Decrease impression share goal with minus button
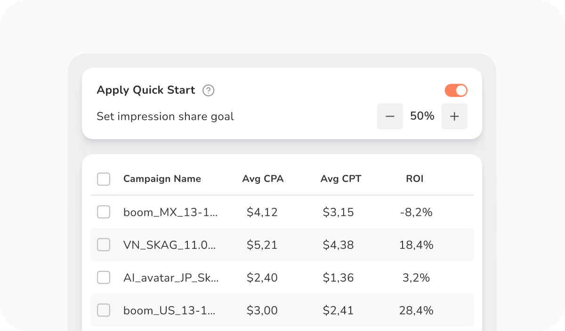 coord(390,116)
